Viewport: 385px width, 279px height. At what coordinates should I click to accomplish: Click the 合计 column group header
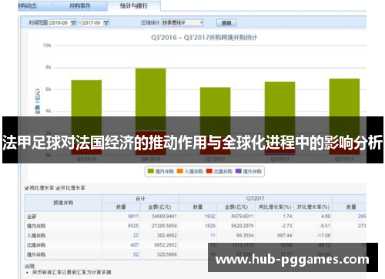pyautogui.click(x=140, y=198)
